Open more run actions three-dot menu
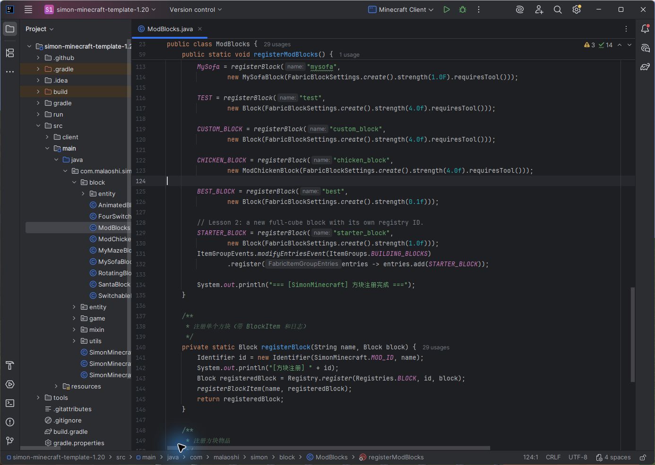The height and width of the screenshot is (465, 655). pos(479,9)
